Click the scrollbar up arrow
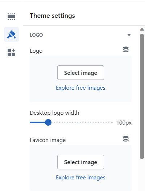Viewport: 145px width, 191px height. (142, 29)
